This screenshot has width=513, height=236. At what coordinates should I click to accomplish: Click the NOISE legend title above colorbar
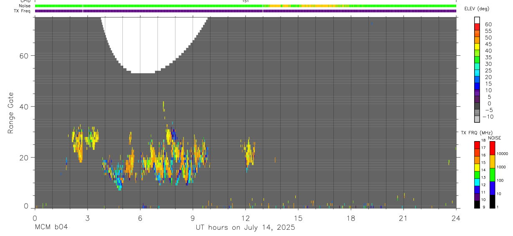[494, 138]
